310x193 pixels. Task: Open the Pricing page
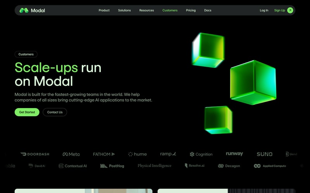point(191,10)
